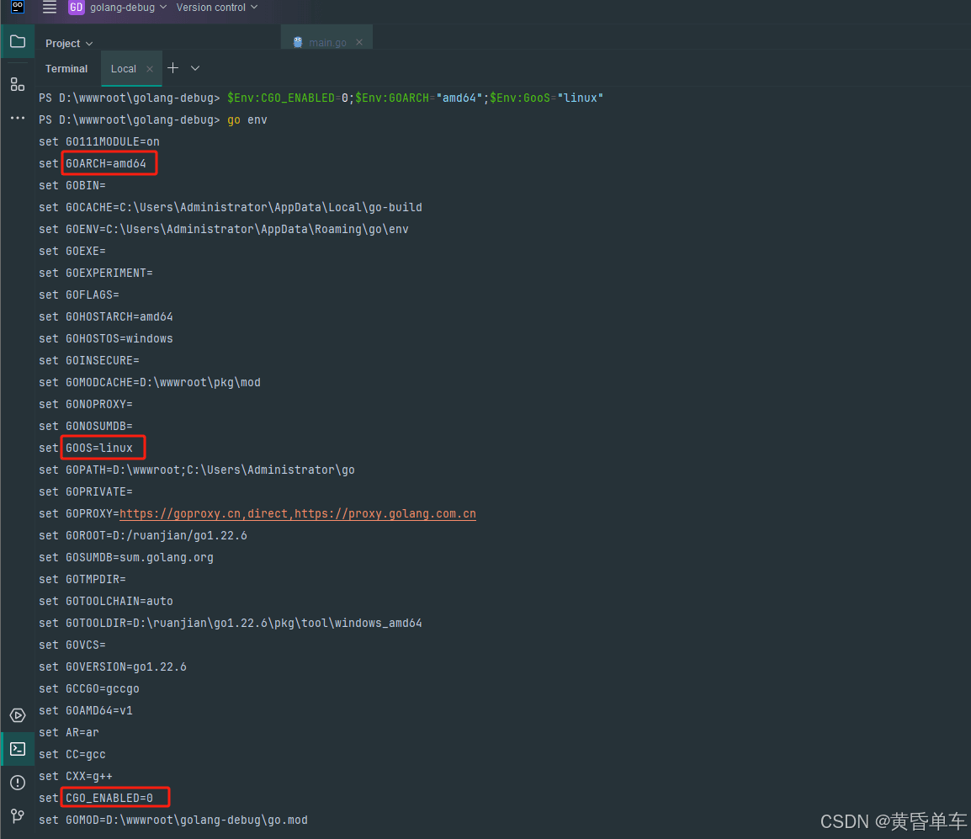This screenshot has height=839, width=971.
Task: Click the GOENV path line
Action: coord(224,229)
